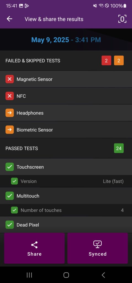Open the Android recent apps navigation button
Screen dimensions: 132x283
click(29, 275)
